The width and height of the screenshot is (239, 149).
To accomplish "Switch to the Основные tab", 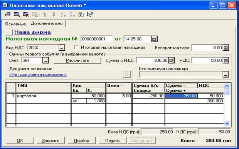I will 15,24.
